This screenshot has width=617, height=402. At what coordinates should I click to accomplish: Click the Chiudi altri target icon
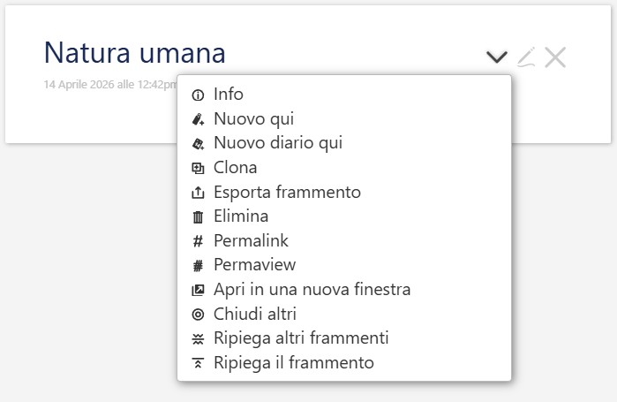tap(198, 315)
